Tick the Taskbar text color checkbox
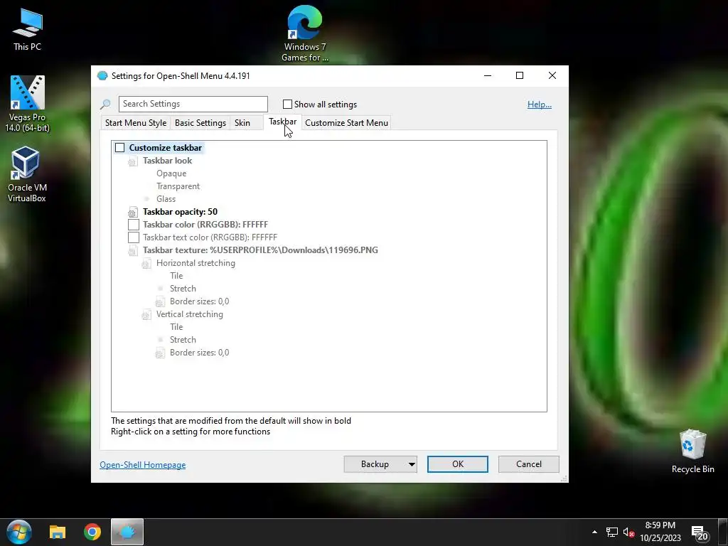The height and width of the screenshot is (546, 728). [x=133, y=237]
